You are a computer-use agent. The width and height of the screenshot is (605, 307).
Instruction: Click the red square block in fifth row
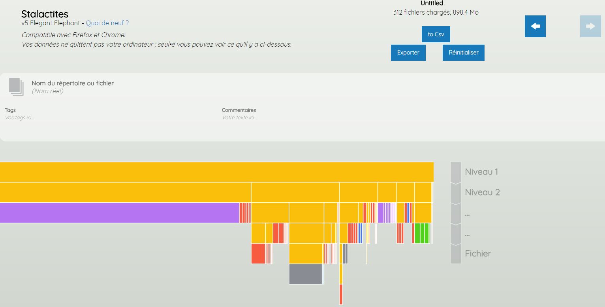[258, 254]
